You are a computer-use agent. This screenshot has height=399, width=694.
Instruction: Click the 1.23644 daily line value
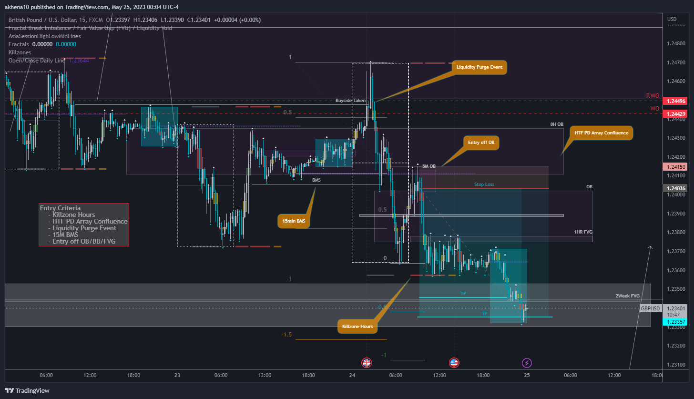click(78, 61)
